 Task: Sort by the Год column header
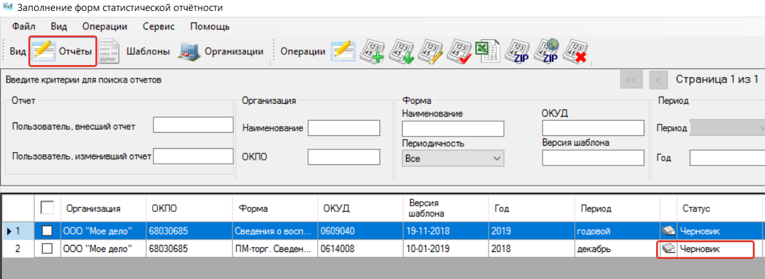pos(532,208)
